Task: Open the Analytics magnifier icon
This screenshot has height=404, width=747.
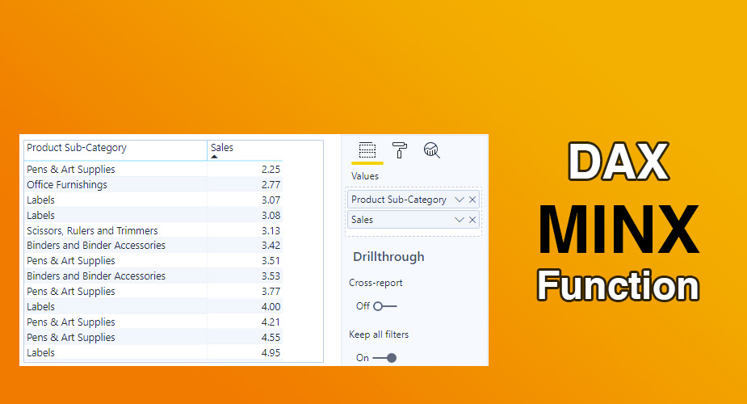Action: click(431, 150)
